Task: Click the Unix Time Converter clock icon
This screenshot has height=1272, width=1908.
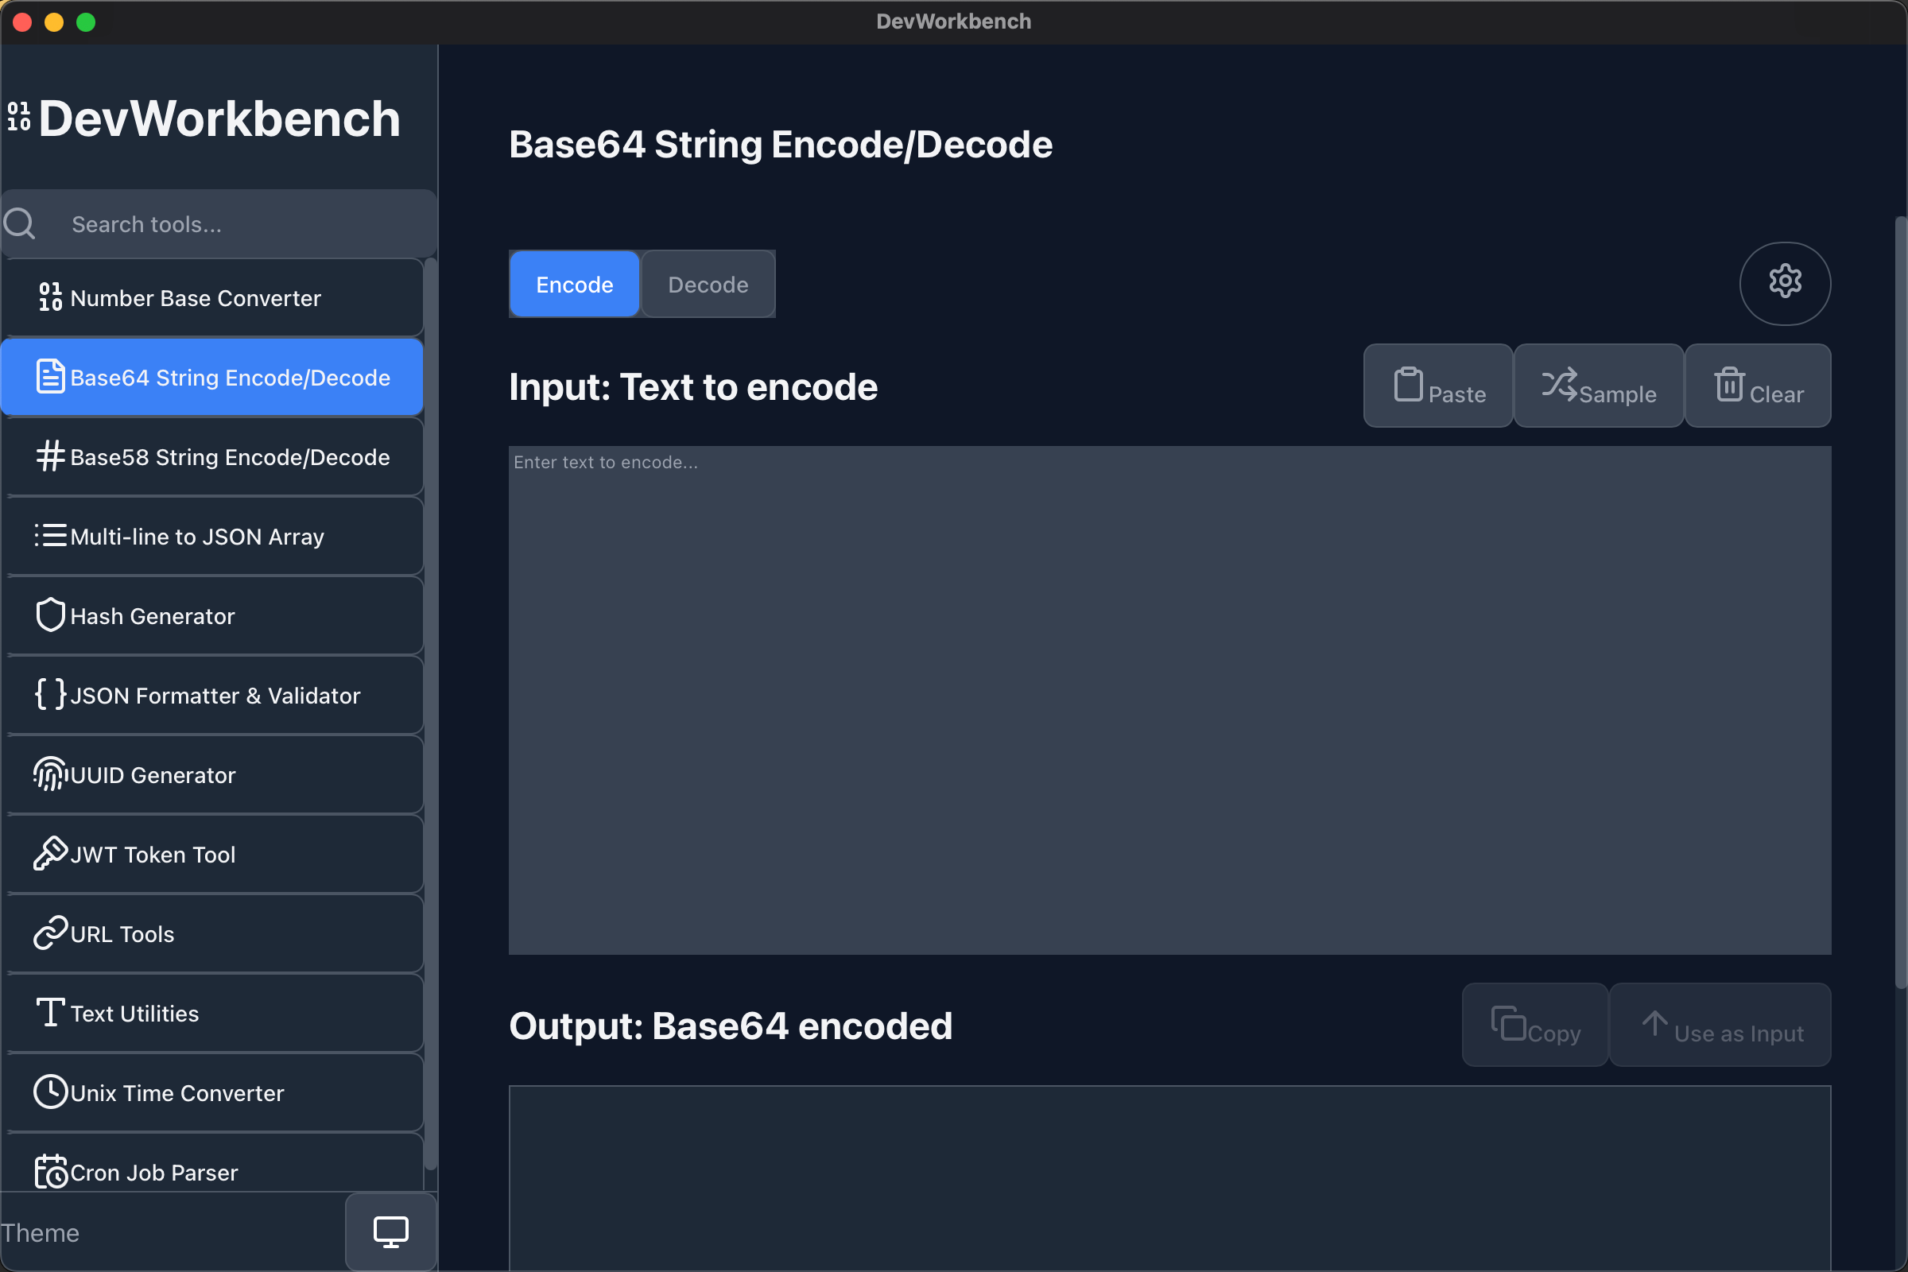Action: point(50,1092)
